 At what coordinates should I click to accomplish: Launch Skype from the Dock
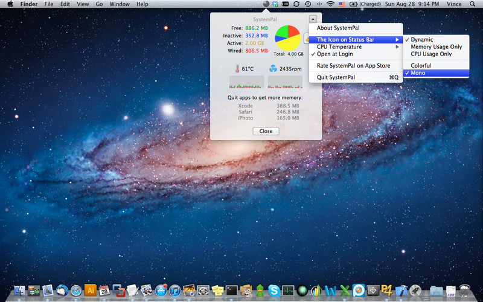coord(274,291)
